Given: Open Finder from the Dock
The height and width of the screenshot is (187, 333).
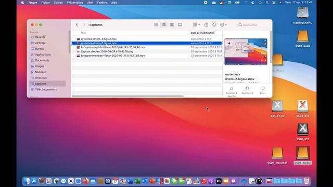Looking at the screenshot, I should (27, 181).
